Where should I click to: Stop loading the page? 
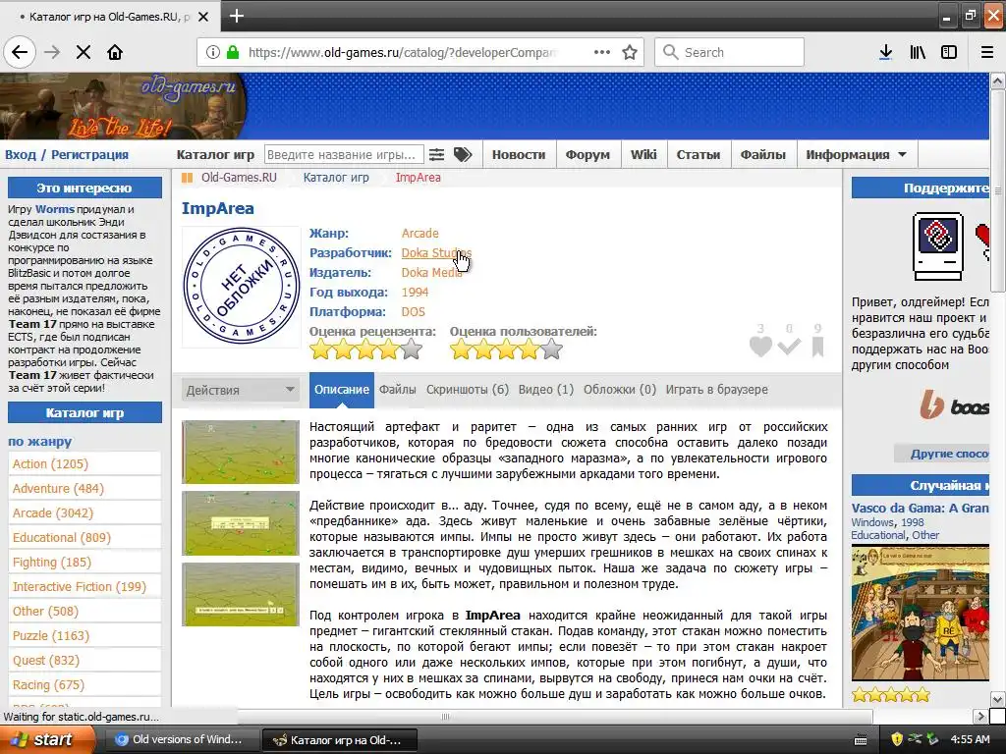pos(84,52)
